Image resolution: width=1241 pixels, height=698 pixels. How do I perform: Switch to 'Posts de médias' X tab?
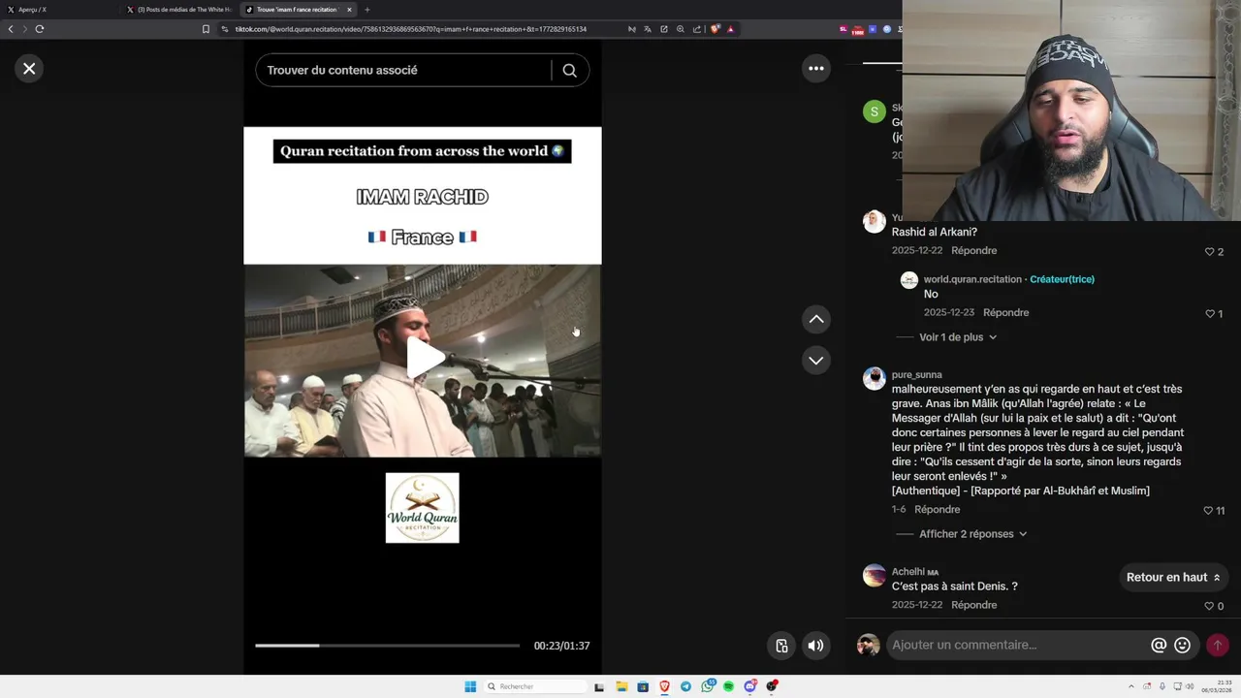coord(179,10)
